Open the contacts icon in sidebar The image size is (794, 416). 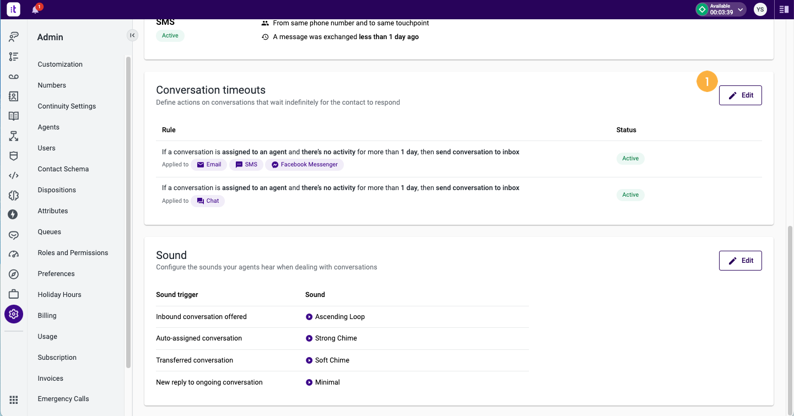coord(14,96)
